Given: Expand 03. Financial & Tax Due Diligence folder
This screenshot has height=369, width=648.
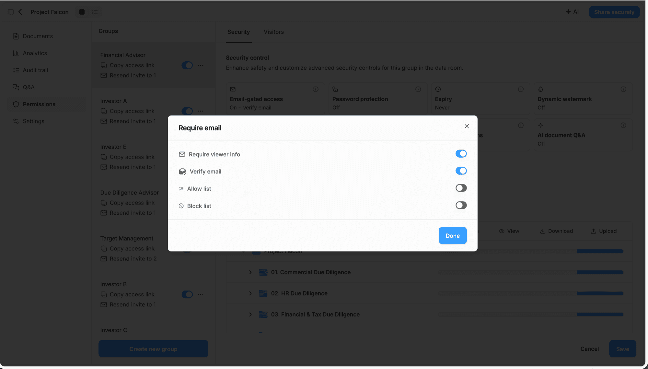Looking at the screenshot, I should (250, 315).
